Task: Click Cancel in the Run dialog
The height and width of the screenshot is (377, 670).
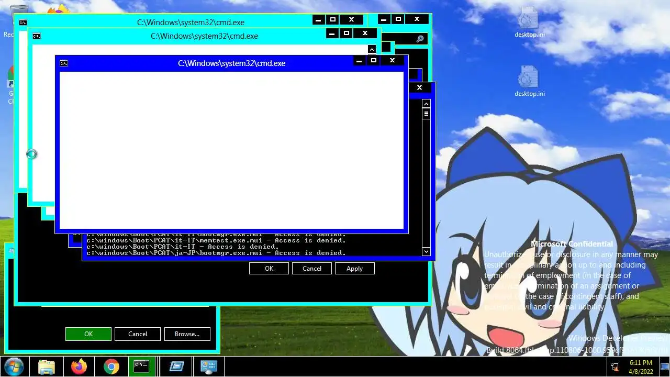Action: point(138,334)
